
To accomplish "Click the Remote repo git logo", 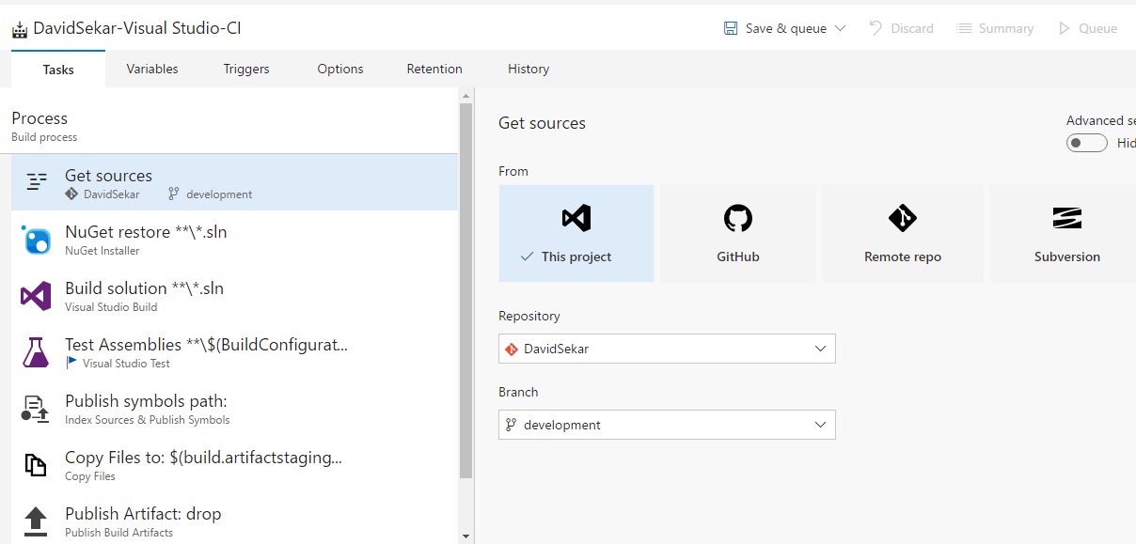I will pos(903,218).
